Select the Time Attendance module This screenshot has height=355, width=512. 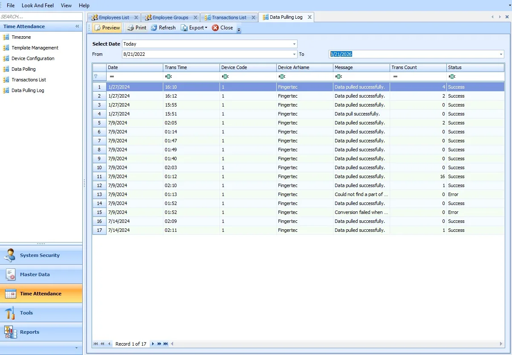click(x=41, y=294)
